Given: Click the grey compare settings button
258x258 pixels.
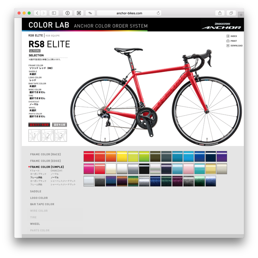Looking at the screenshot, I should (x=59, y=125).
